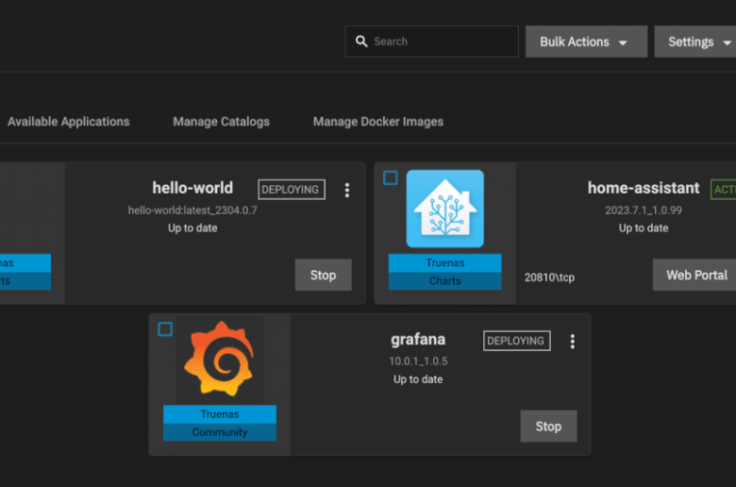The width and height of the screenshot is (736, 487).
Task: Switch to Available Applications tab
Action: (x=69, y=122)
